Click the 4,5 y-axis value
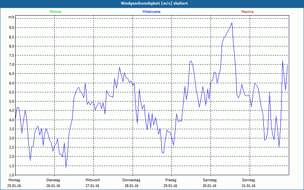Viewport: 304px width, 190px height. [11, 111]
